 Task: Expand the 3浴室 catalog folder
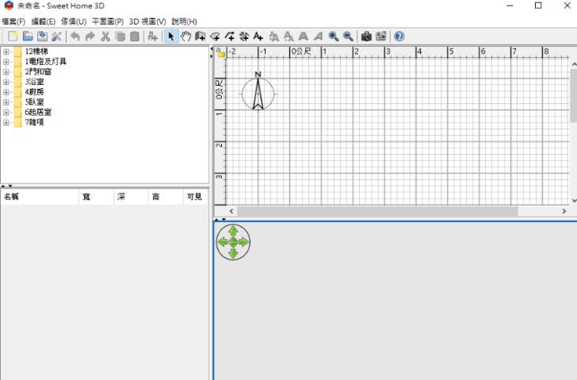click(x=6, y=83)
